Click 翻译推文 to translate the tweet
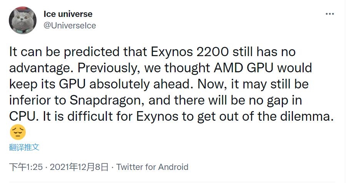Viewport: 346px width, 183px height. (x=24, y=147)
